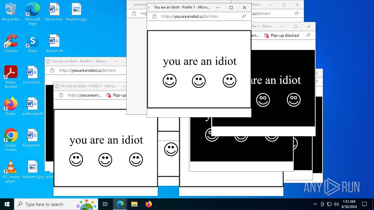Click the Firefox icon on the taskbar

148,204
